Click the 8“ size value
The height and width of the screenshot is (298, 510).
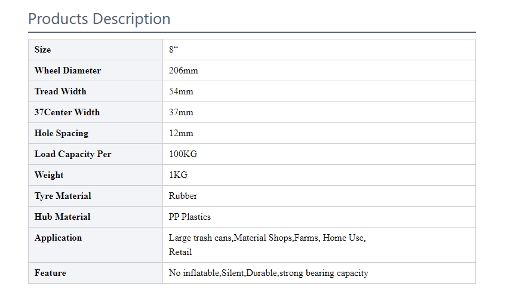[173, 50]
